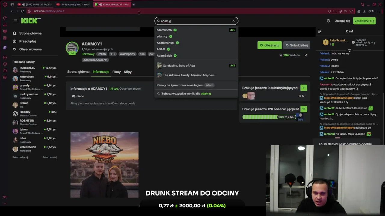The image size is (385, 216).
Task: Open Opera snapshot tool icon
Action: click(335, 11)
